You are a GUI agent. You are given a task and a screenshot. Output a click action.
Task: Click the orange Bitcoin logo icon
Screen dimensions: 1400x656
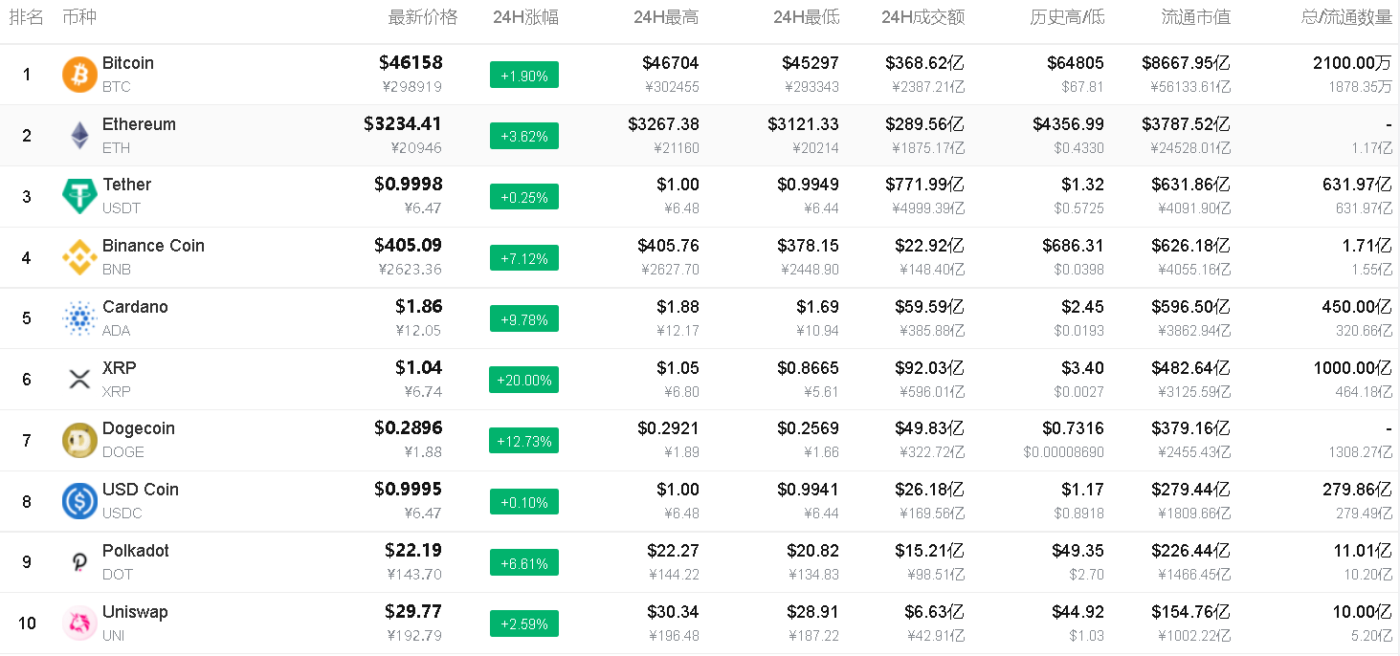[79, 75]
